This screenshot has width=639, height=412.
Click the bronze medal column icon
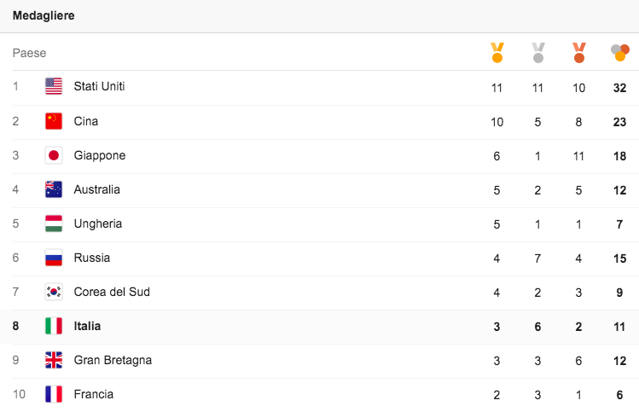click(579, 53)
